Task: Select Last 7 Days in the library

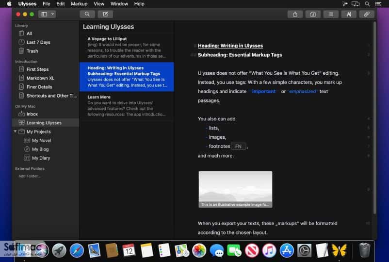Action: (46, 42)
